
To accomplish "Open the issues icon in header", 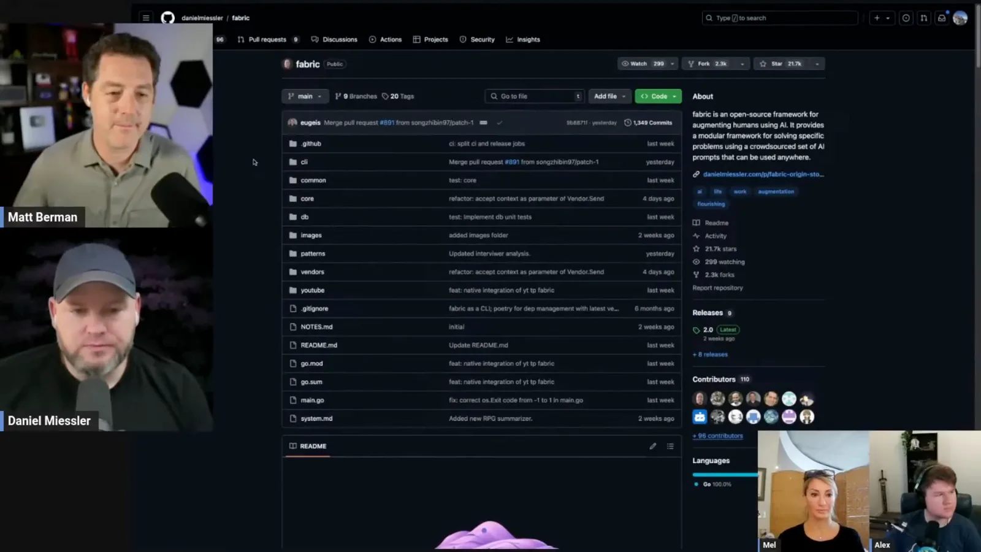I will coord(906,18).
